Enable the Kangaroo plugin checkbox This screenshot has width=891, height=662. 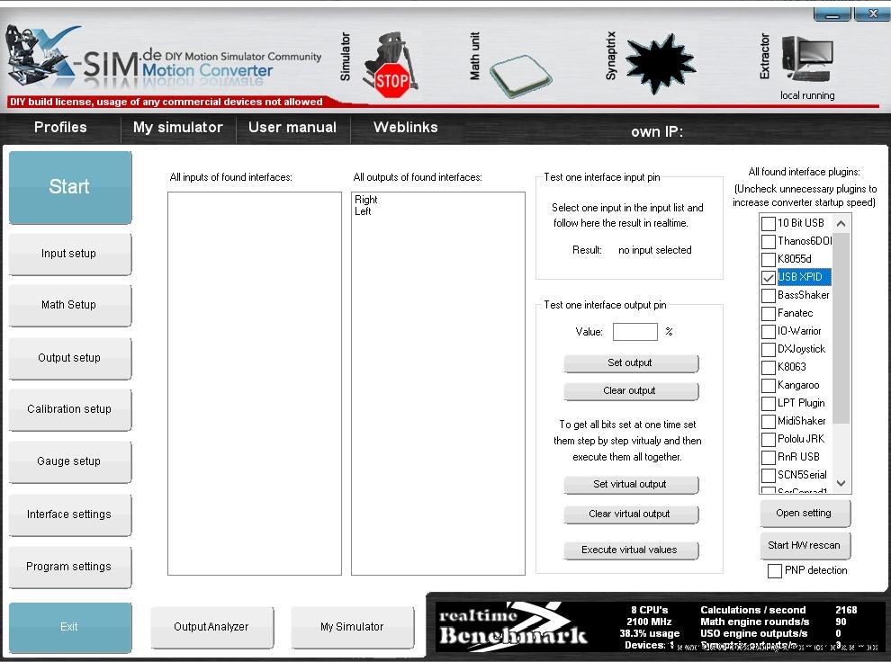pyautogui.click(x=769, y=386)
